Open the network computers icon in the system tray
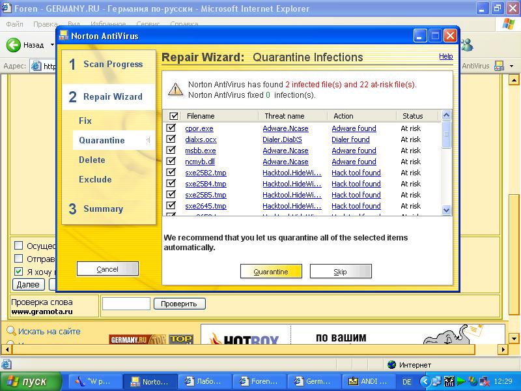 [x=437, y=381]
